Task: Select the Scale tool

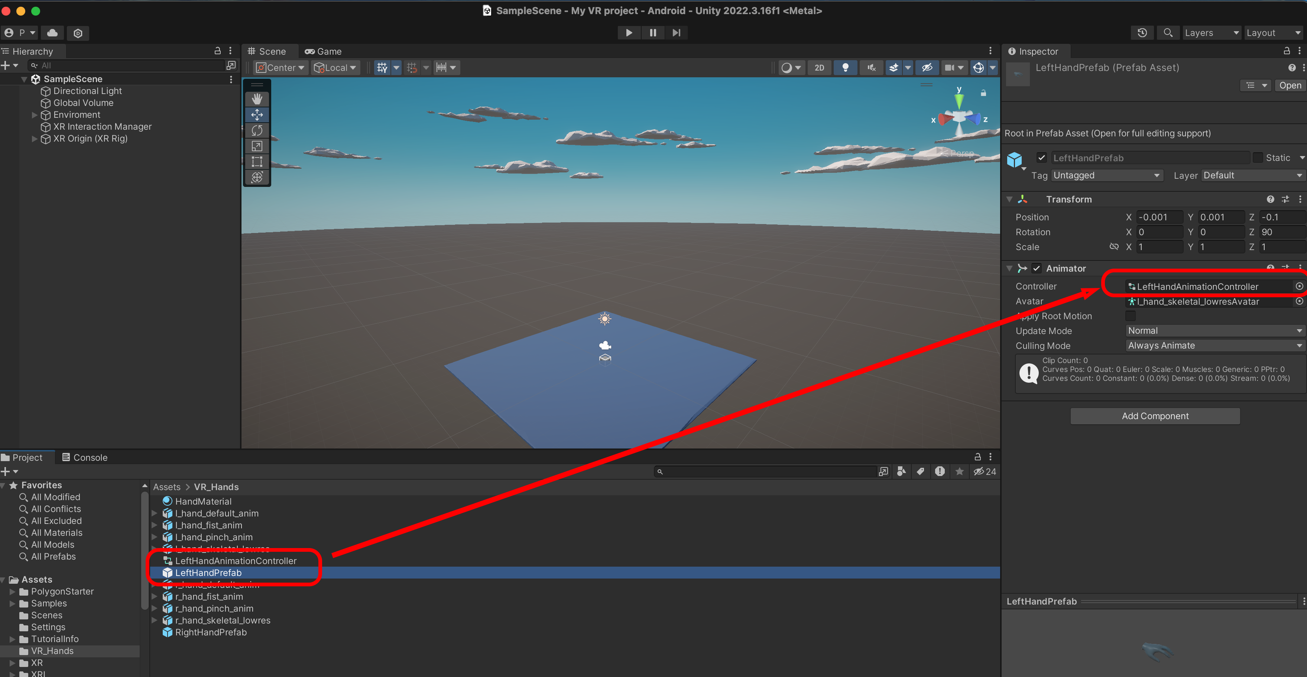Action: pos(257,146)
